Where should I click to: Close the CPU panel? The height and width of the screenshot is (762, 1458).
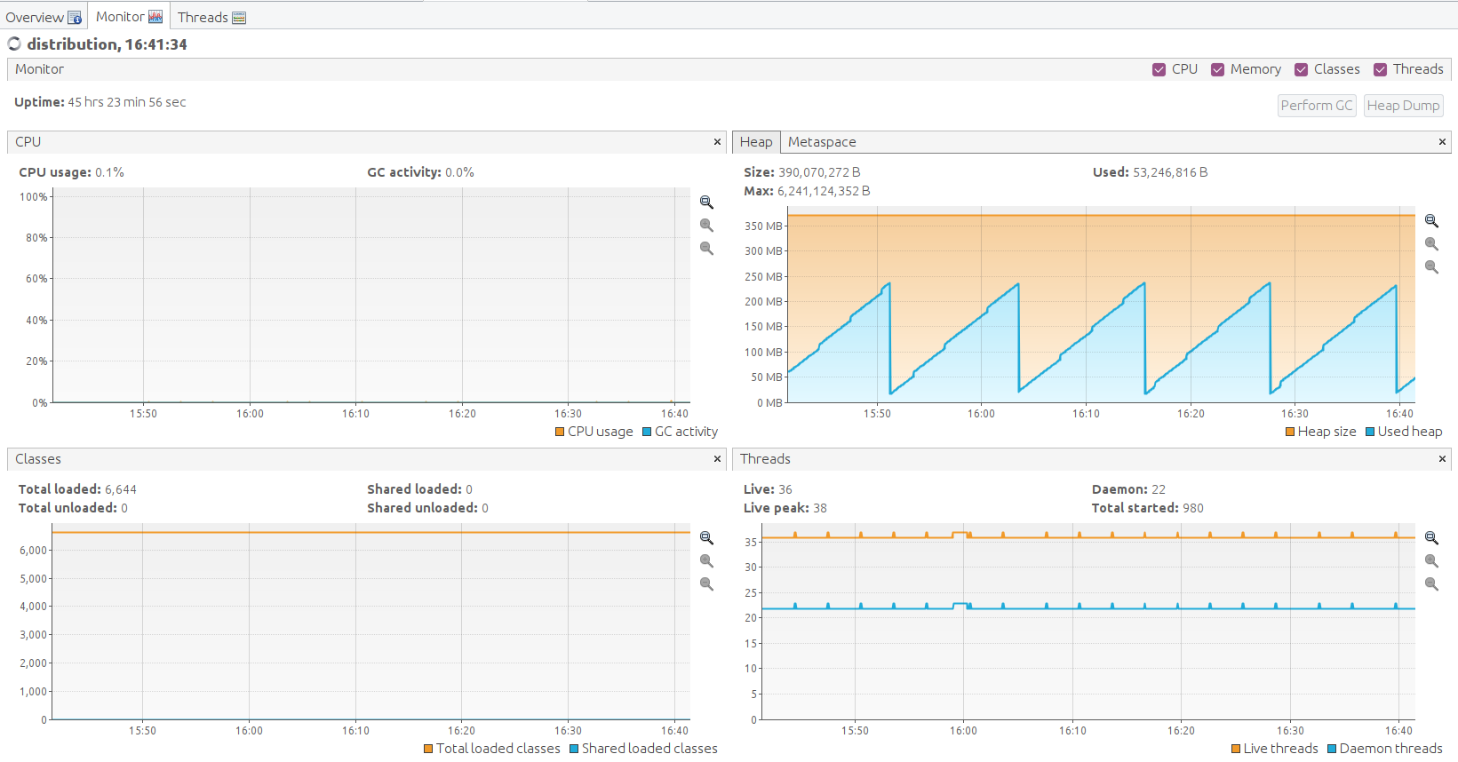(x=717, y=142)
